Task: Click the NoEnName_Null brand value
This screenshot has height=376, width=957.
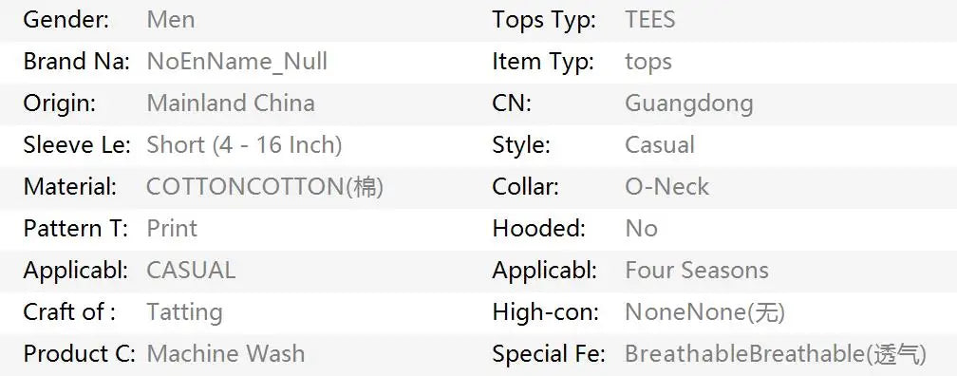Action: [x=237, y=62]
